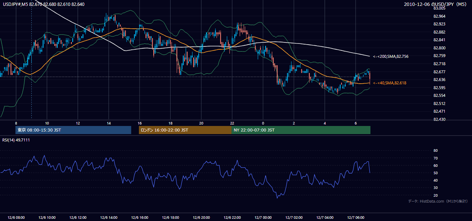Click price axis value 82.923

[x=439, y=24]
